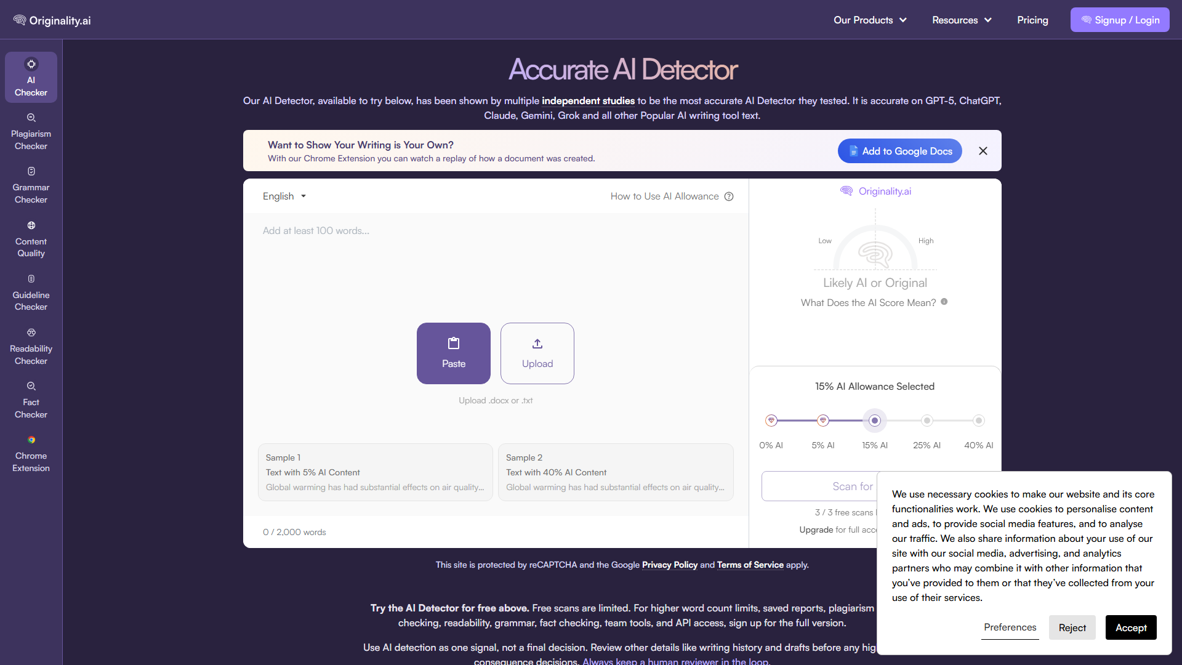
Task: Click the help icon beside How to Use AI Allowance
Action: (x=729, y=196)
